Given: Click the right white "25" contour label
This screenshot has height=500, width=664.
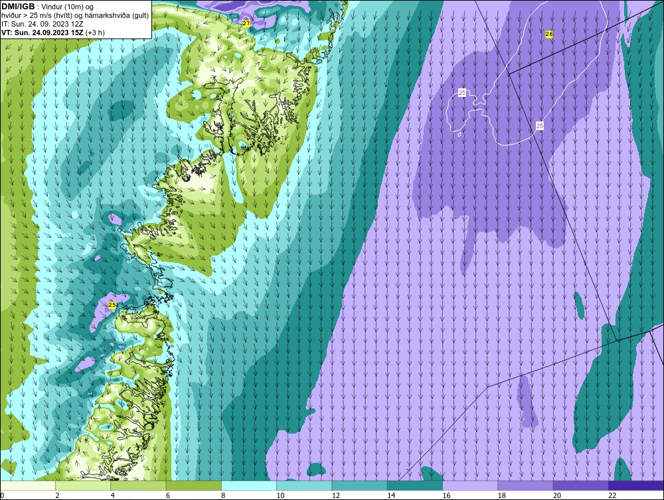Looking at the screenshot, I should (x=539, y=125).
